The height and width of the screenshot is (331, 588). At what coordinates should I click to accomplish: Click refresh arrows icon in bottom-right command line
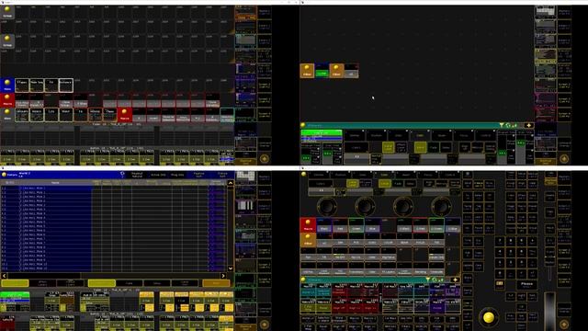pyautogui.click(x=435, y=280)
